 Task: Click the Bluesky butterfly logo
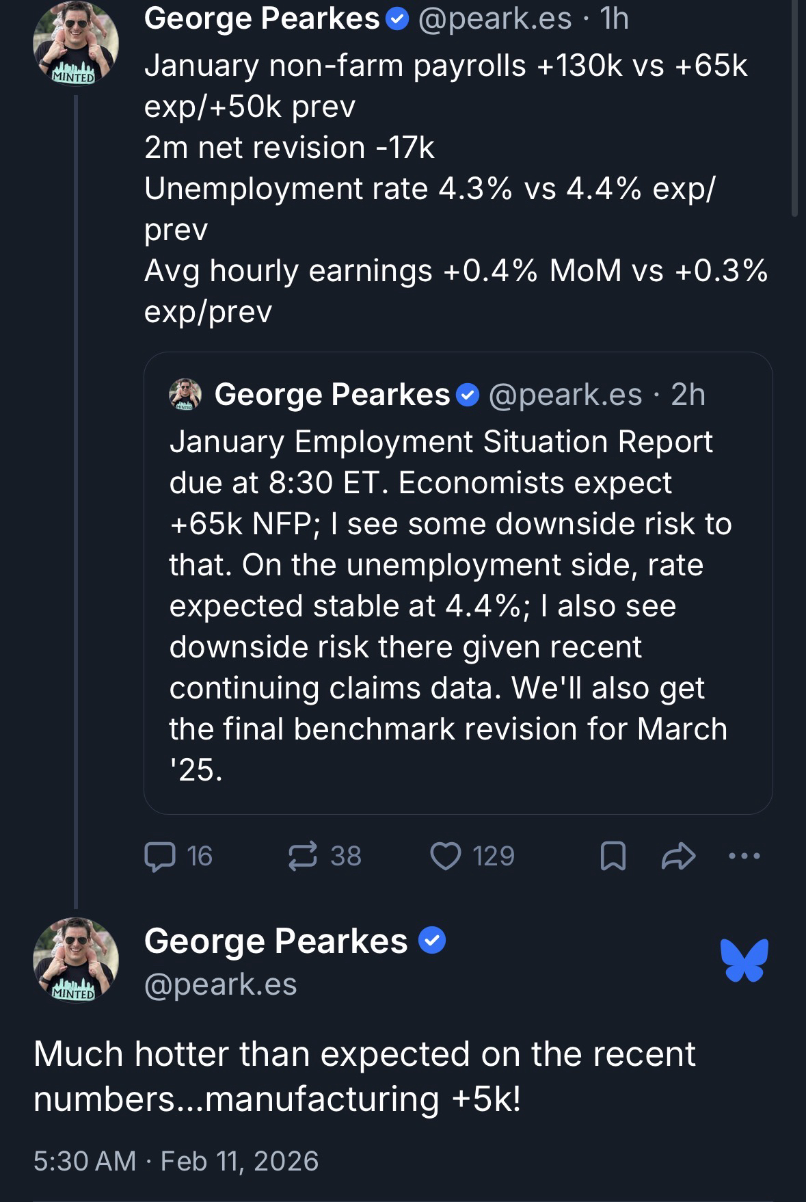(x=744, y=960)
